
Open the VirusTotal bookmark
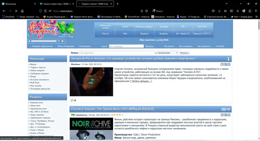[8, 17]
